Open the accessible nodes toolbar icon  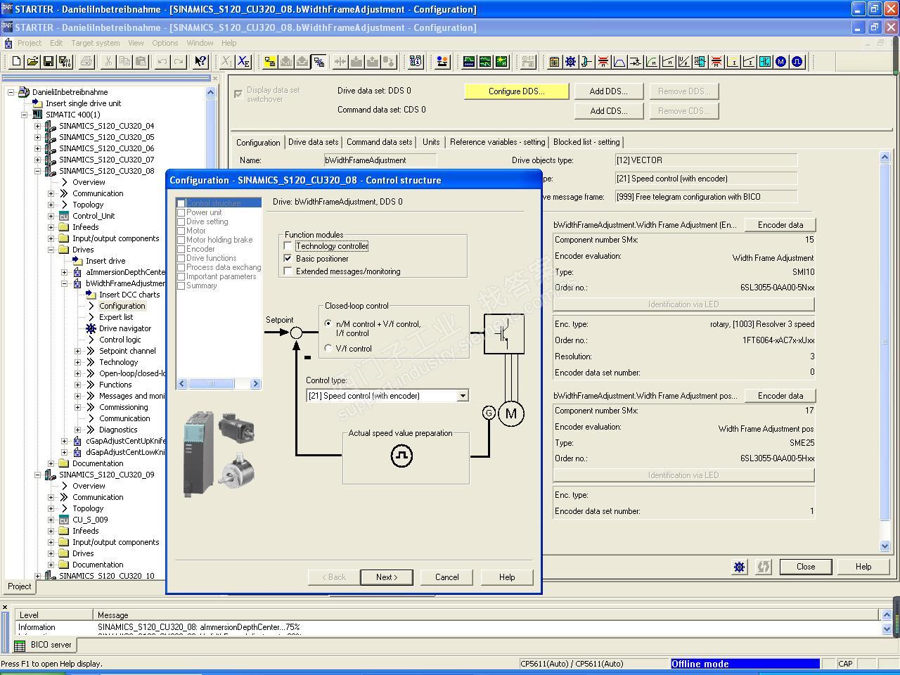point(416,62)
